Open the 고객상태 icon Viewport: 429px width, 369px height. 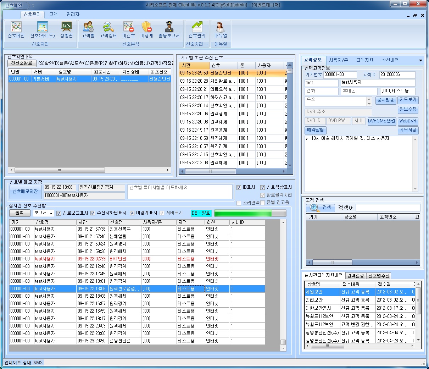[108, 30]
